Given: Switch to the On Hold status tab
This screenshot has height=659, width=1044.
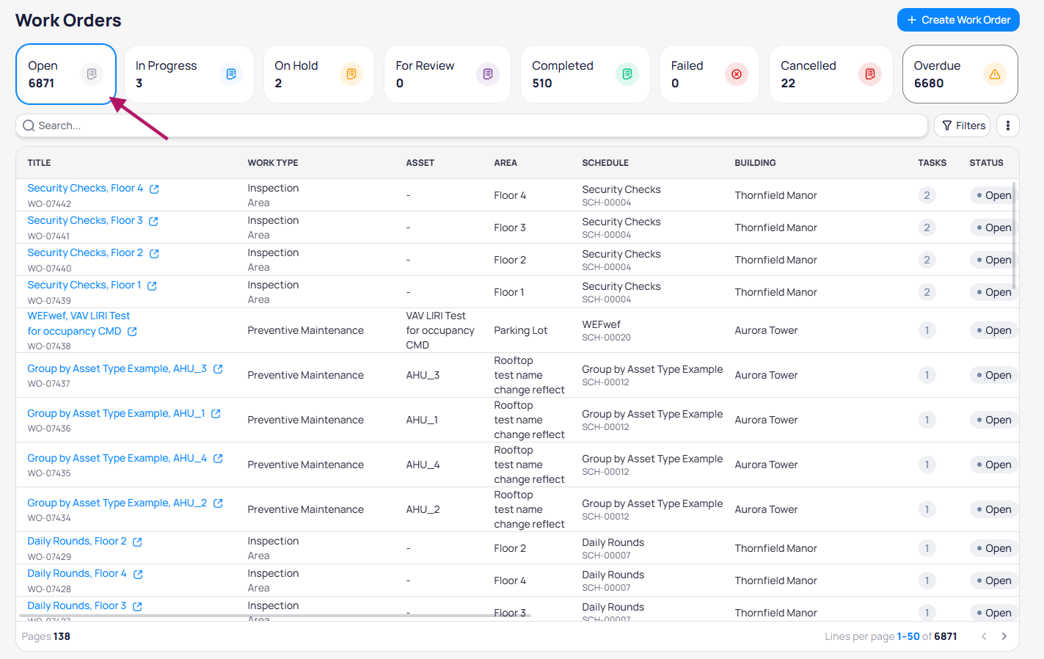Looking at the screenshot, I should 318,74.
